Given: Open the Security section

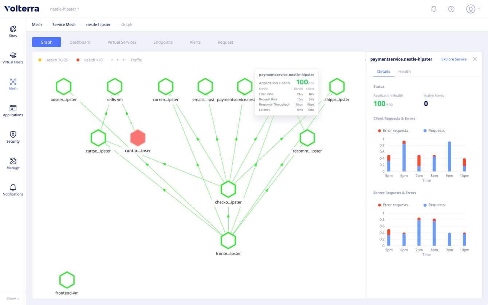Looking at the screenshot, I should coord(13,137).
